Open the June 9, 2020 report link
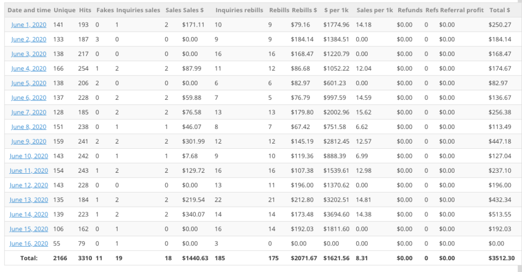 coord(29,142)
